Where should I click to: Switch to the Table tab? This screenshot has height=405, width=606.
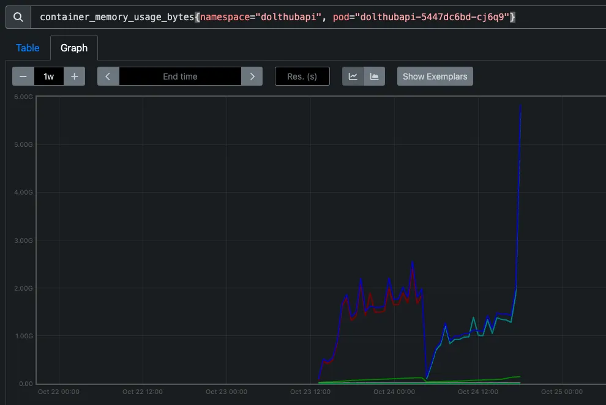coord(28,47)
